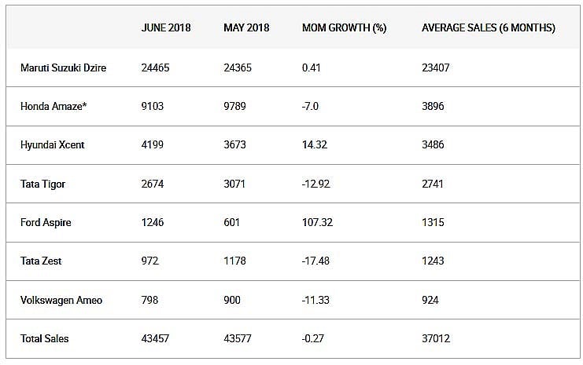The image size is (583, 365).
Task: Select Tata Tigor average value 2741
Action: [x=433, y=184]
